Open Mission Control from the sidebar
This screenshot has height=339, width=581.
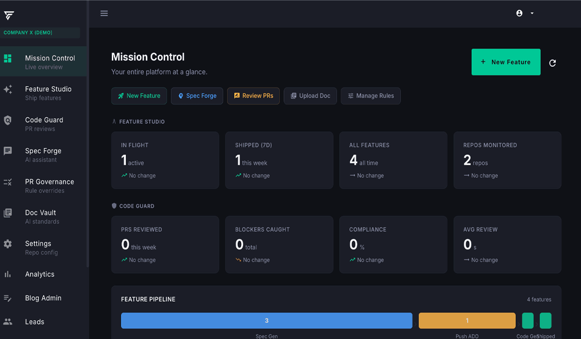44,62
